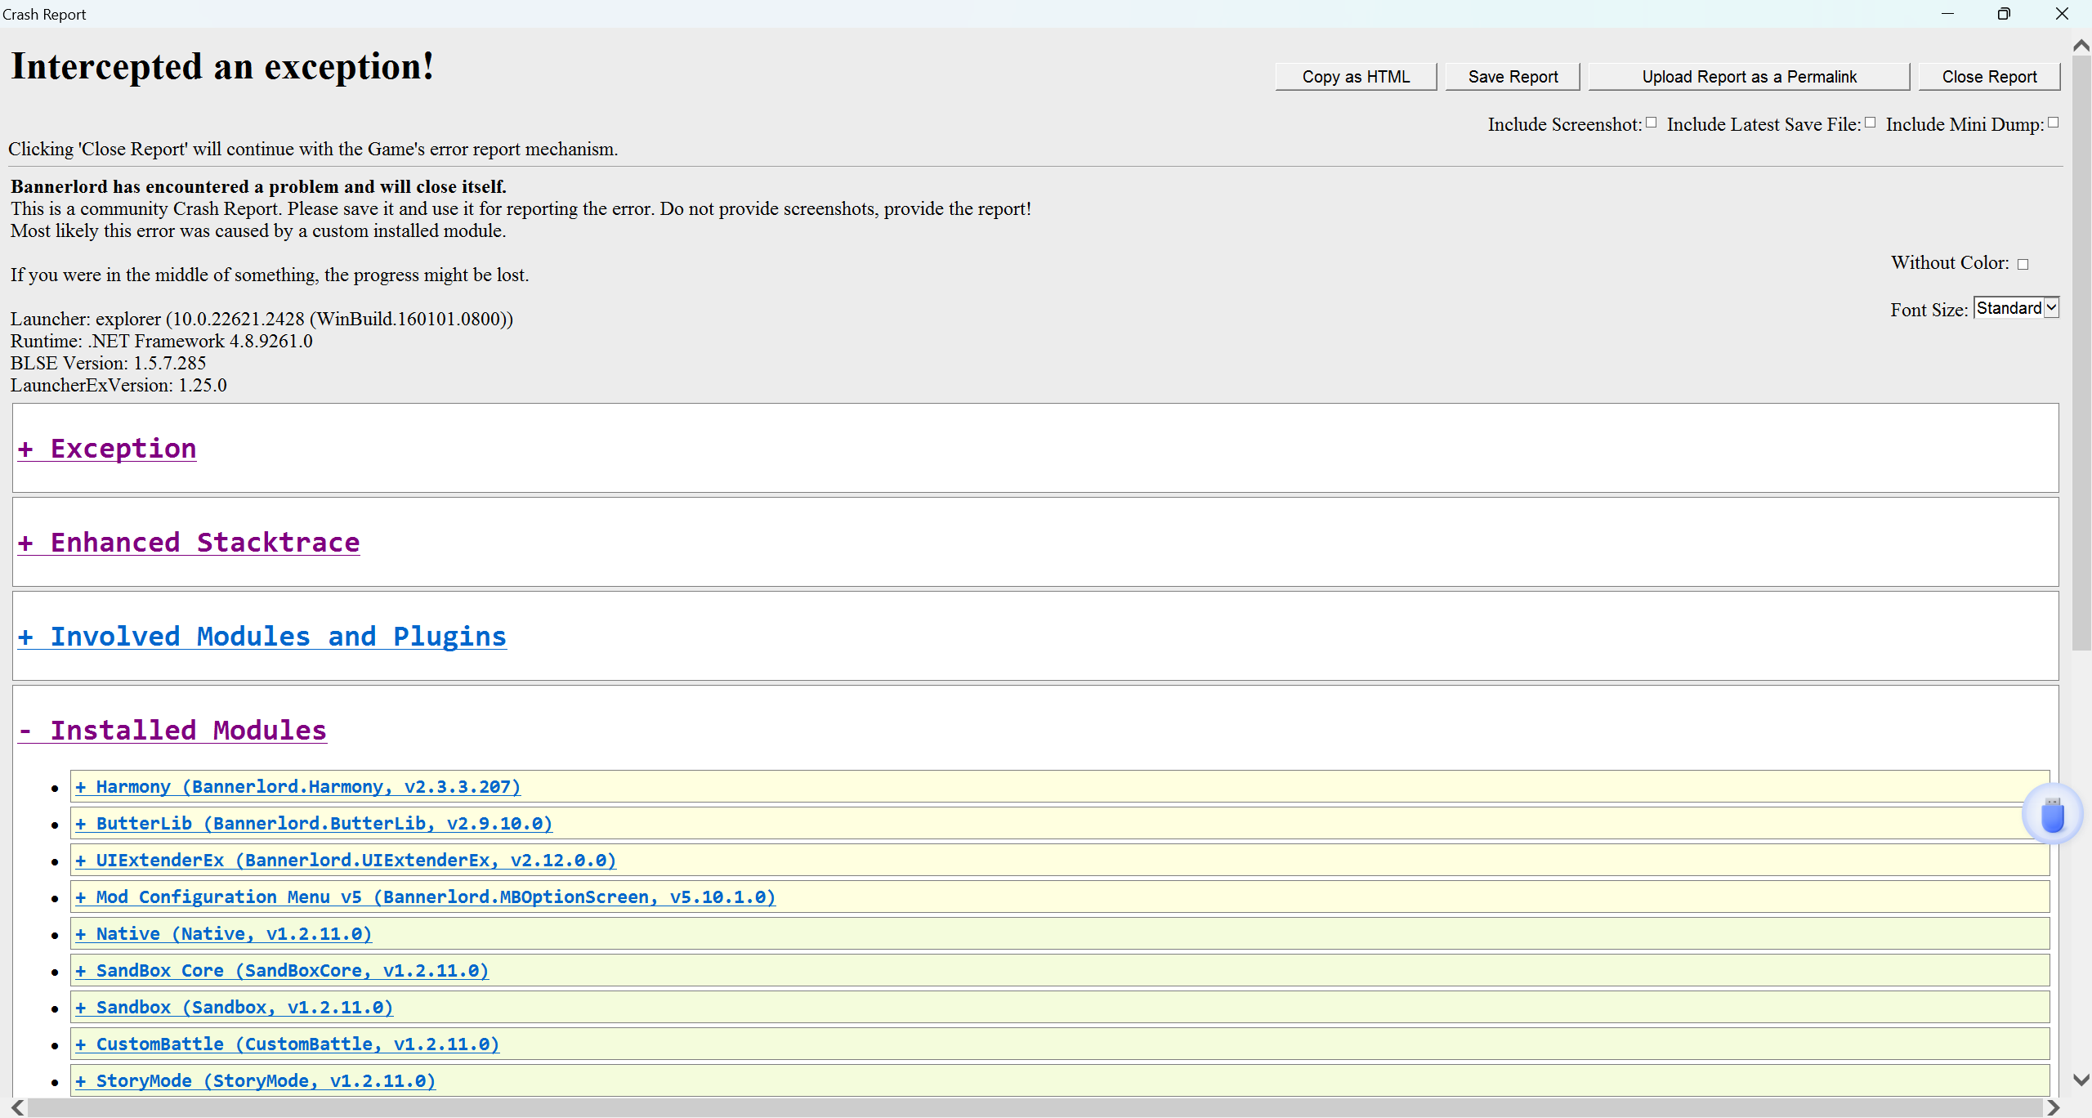Expand the Exception section
The width and height of the screenshot is (2092, 1118).
click(x=107, y=449)
